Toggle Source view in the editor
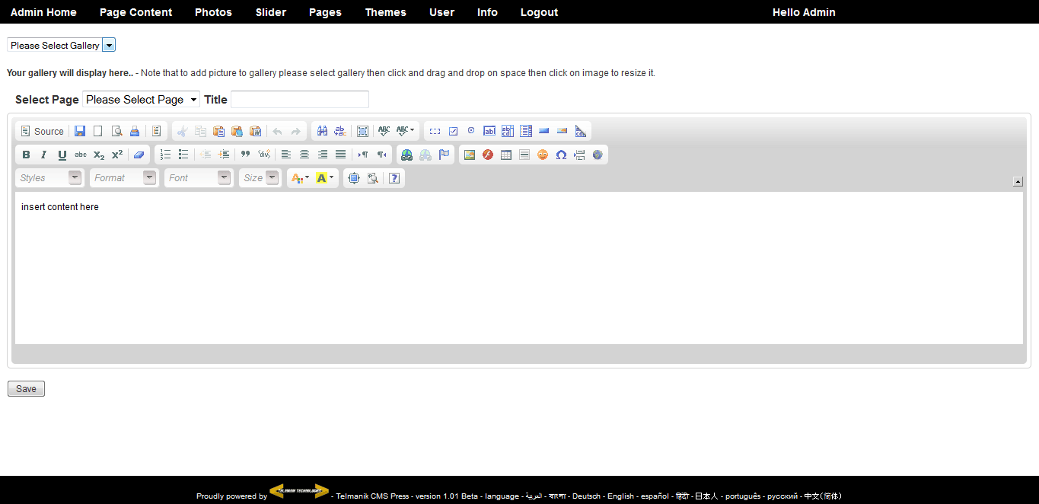This screenshot has width=1039, height=504. [43, 131]
